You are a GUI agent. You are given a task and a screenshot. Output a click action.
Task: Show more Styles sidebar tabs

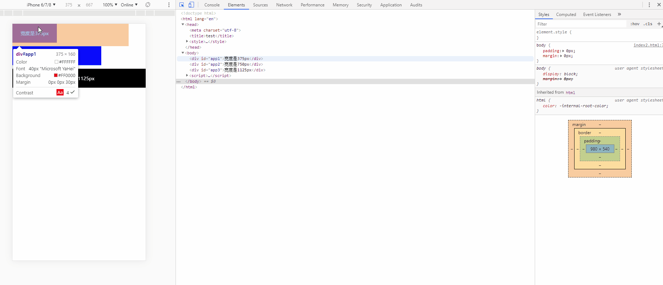point(619,14)
